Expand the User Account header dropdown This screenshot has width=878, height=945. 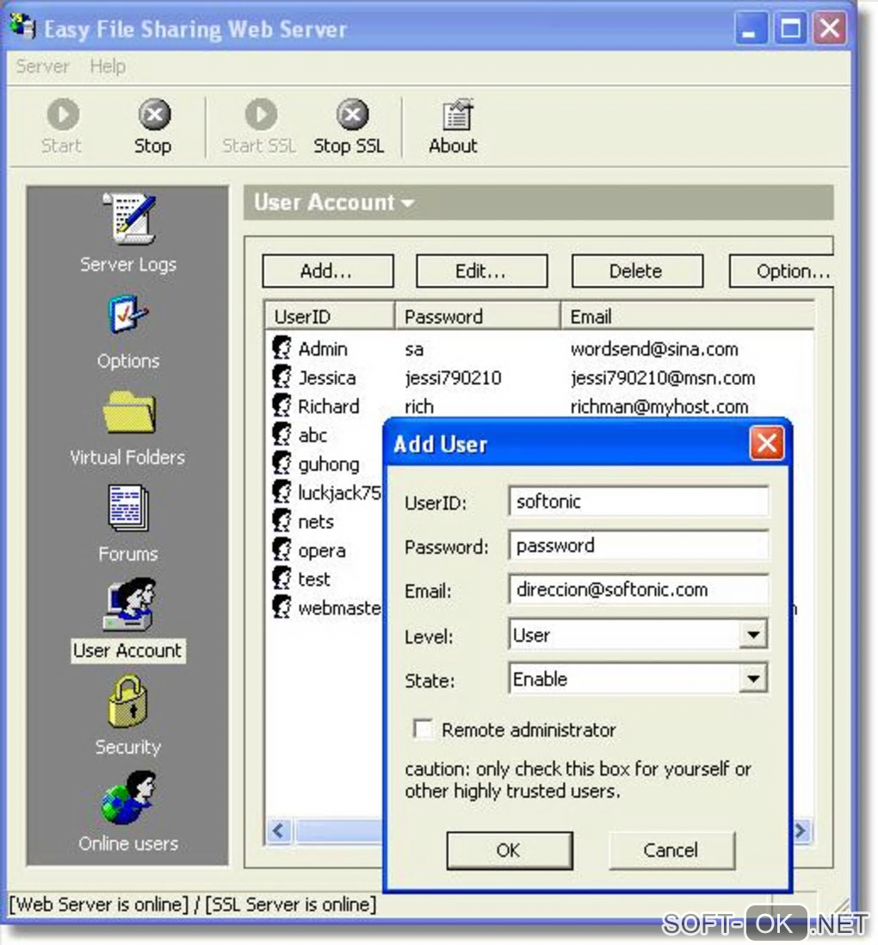pos(408,203)
